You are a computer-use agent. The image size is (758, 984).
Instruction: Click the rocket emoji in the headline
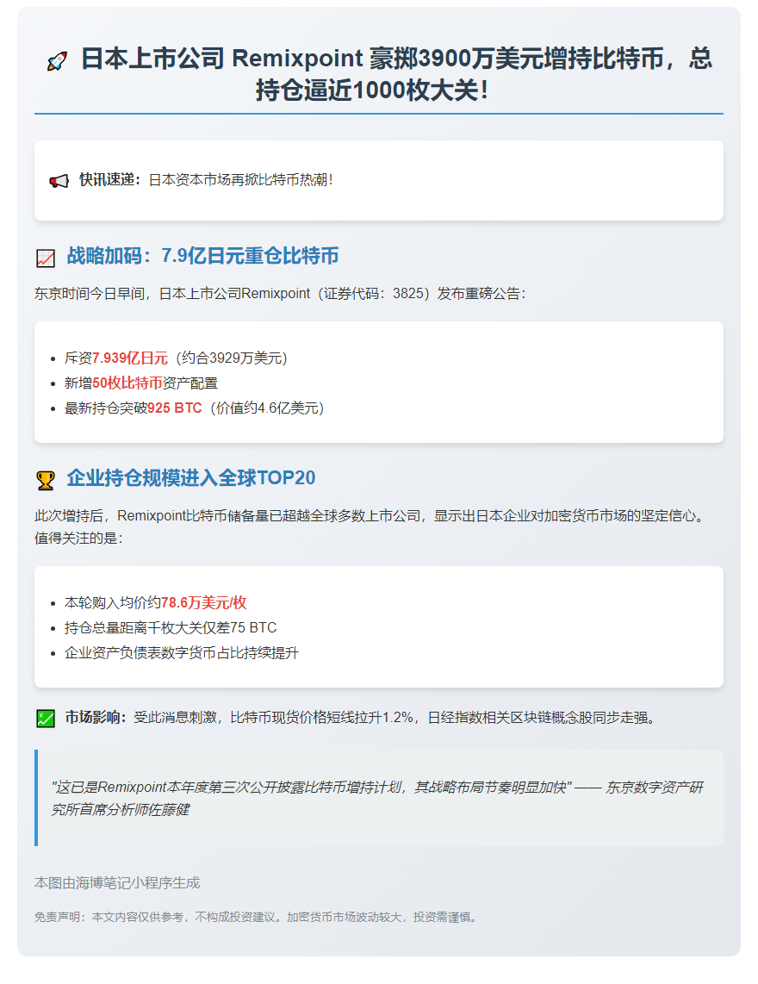tap(57, 61)
